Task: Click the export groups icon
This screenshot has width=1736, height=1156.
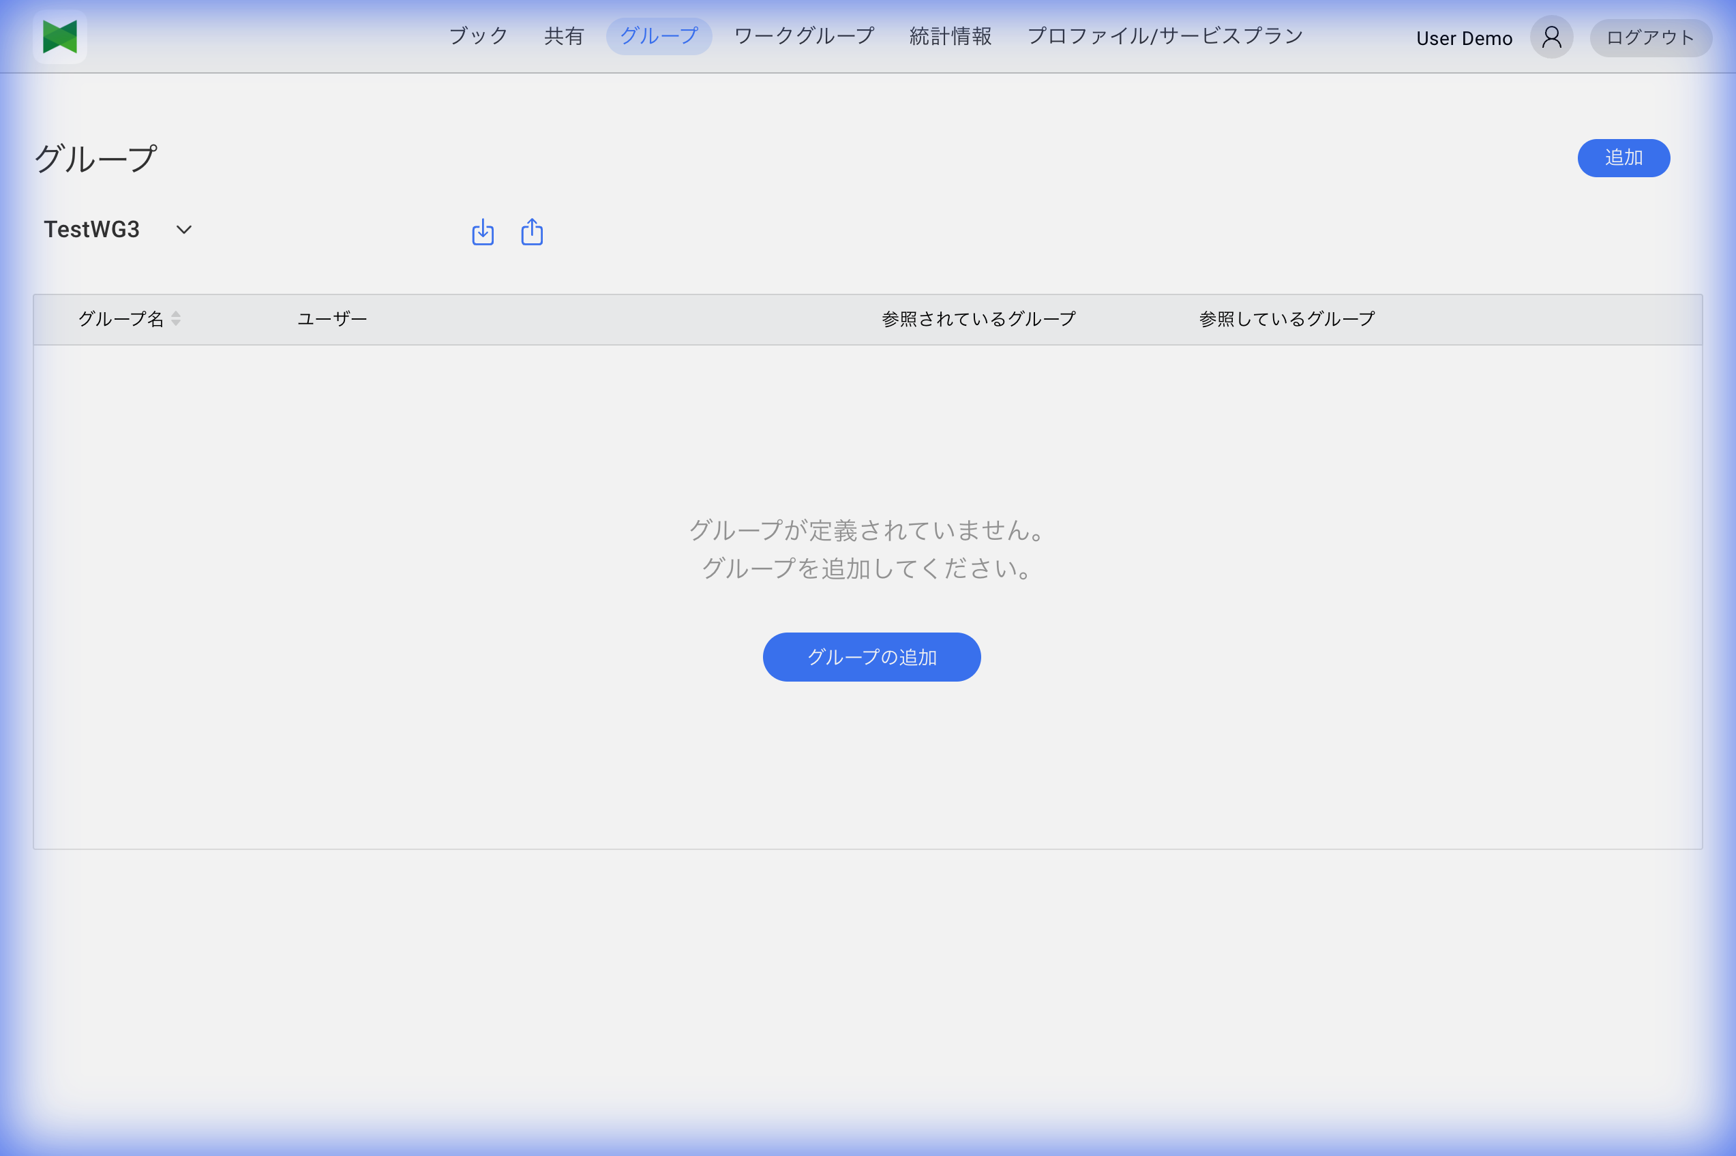Action: (x=531, y=231)
